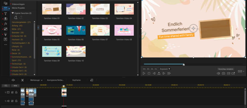Select Reise (6) category
Screen dimensions: 247x108
(x=16, y=50)
